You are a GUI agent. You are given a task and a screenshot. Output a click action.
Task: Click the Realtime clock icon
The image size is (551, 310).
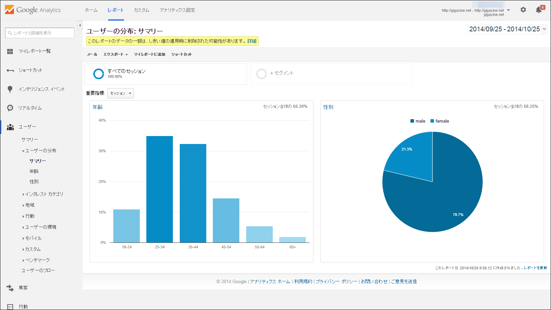pyautogui.click(x=10, y=108)
